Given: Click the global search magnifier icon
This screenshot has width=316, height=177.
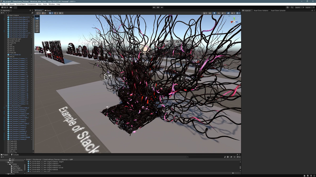Looking at the screenshot, I should 292,7.
